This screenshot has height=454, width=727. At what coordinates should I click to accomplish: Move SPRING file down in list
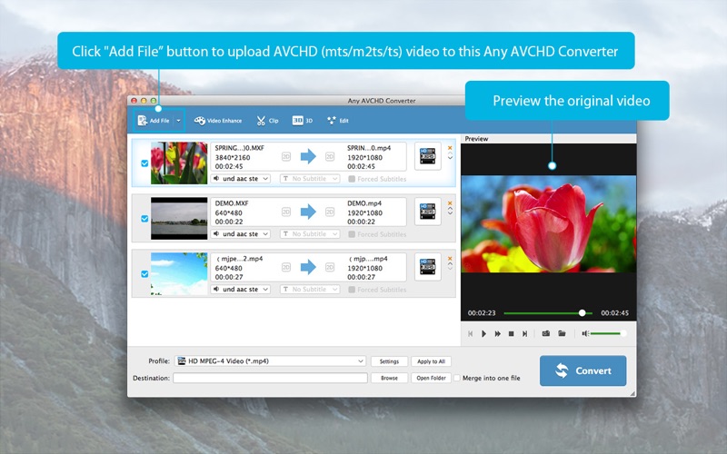[450, 158]
